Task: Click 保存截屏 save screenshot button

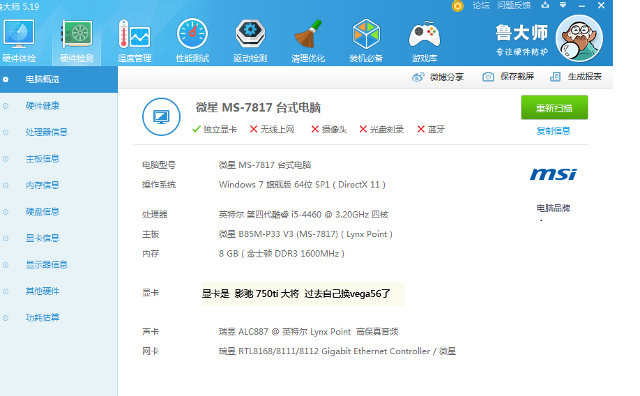Action: 508,77
